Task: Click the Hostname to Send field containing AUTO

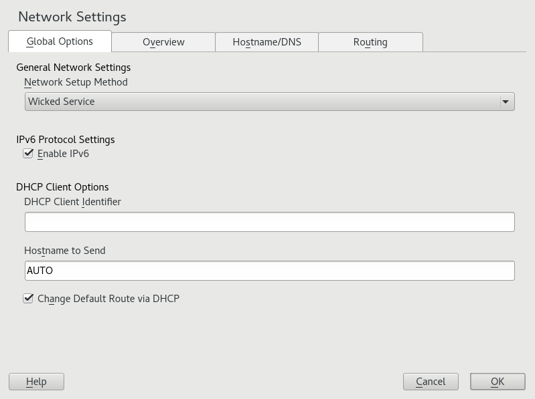Action: 269,271
